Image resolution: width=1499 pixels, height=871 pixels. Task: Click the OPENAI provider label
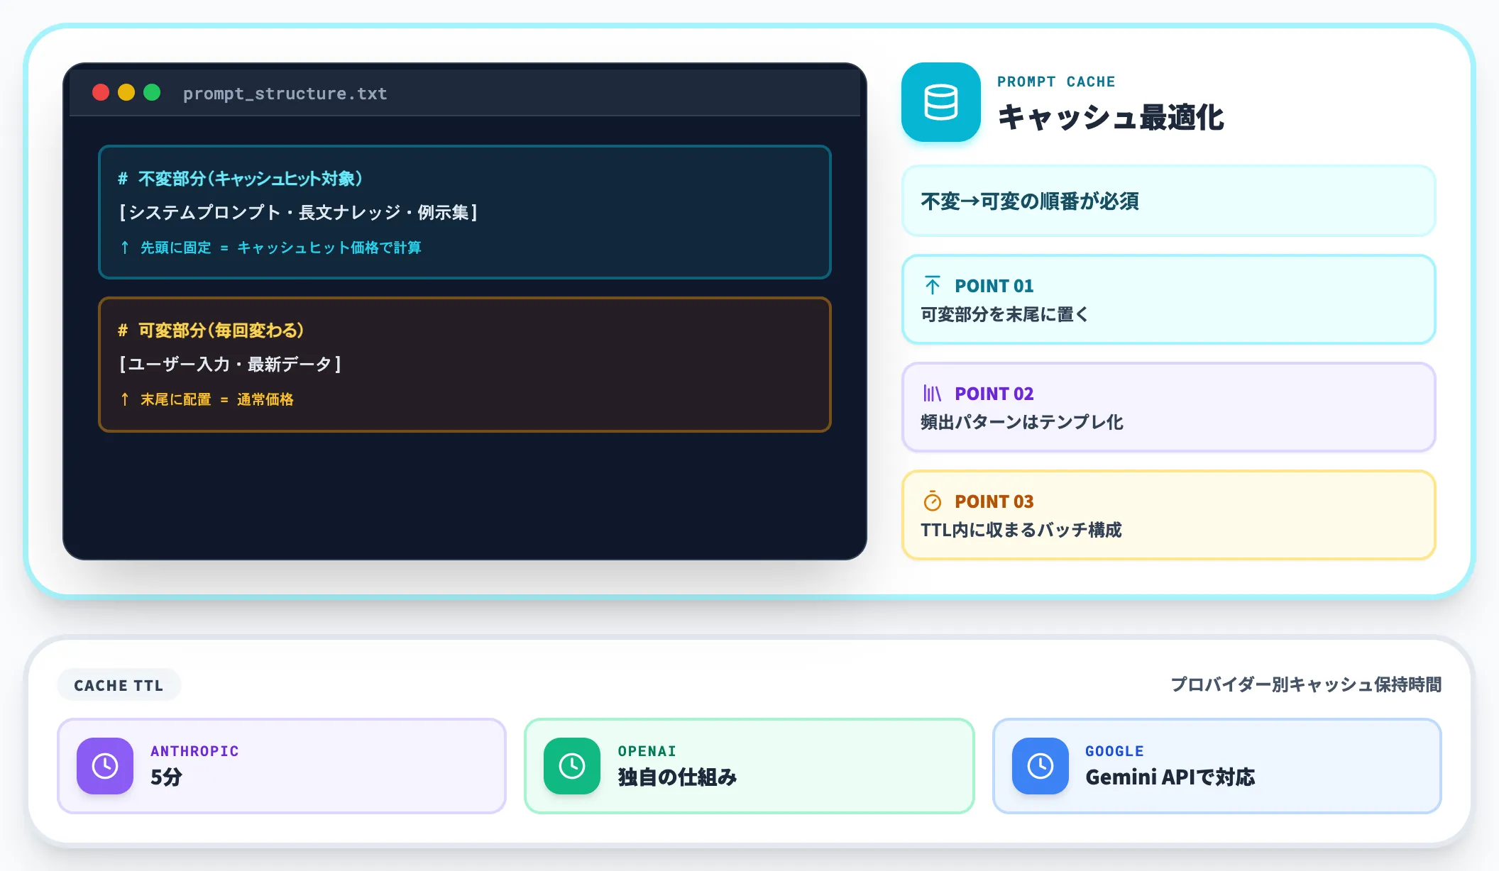click(x=647, y=750)
